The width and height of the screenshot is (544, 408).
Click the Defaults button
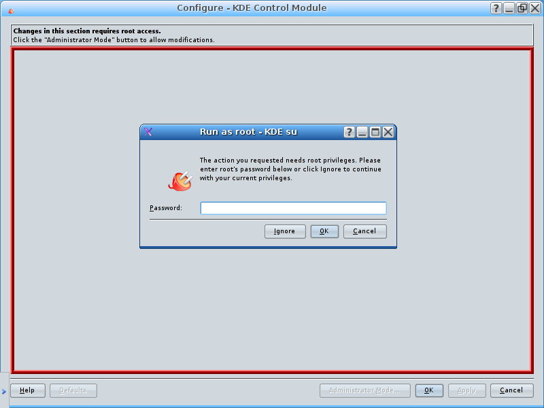click(73, 390)
